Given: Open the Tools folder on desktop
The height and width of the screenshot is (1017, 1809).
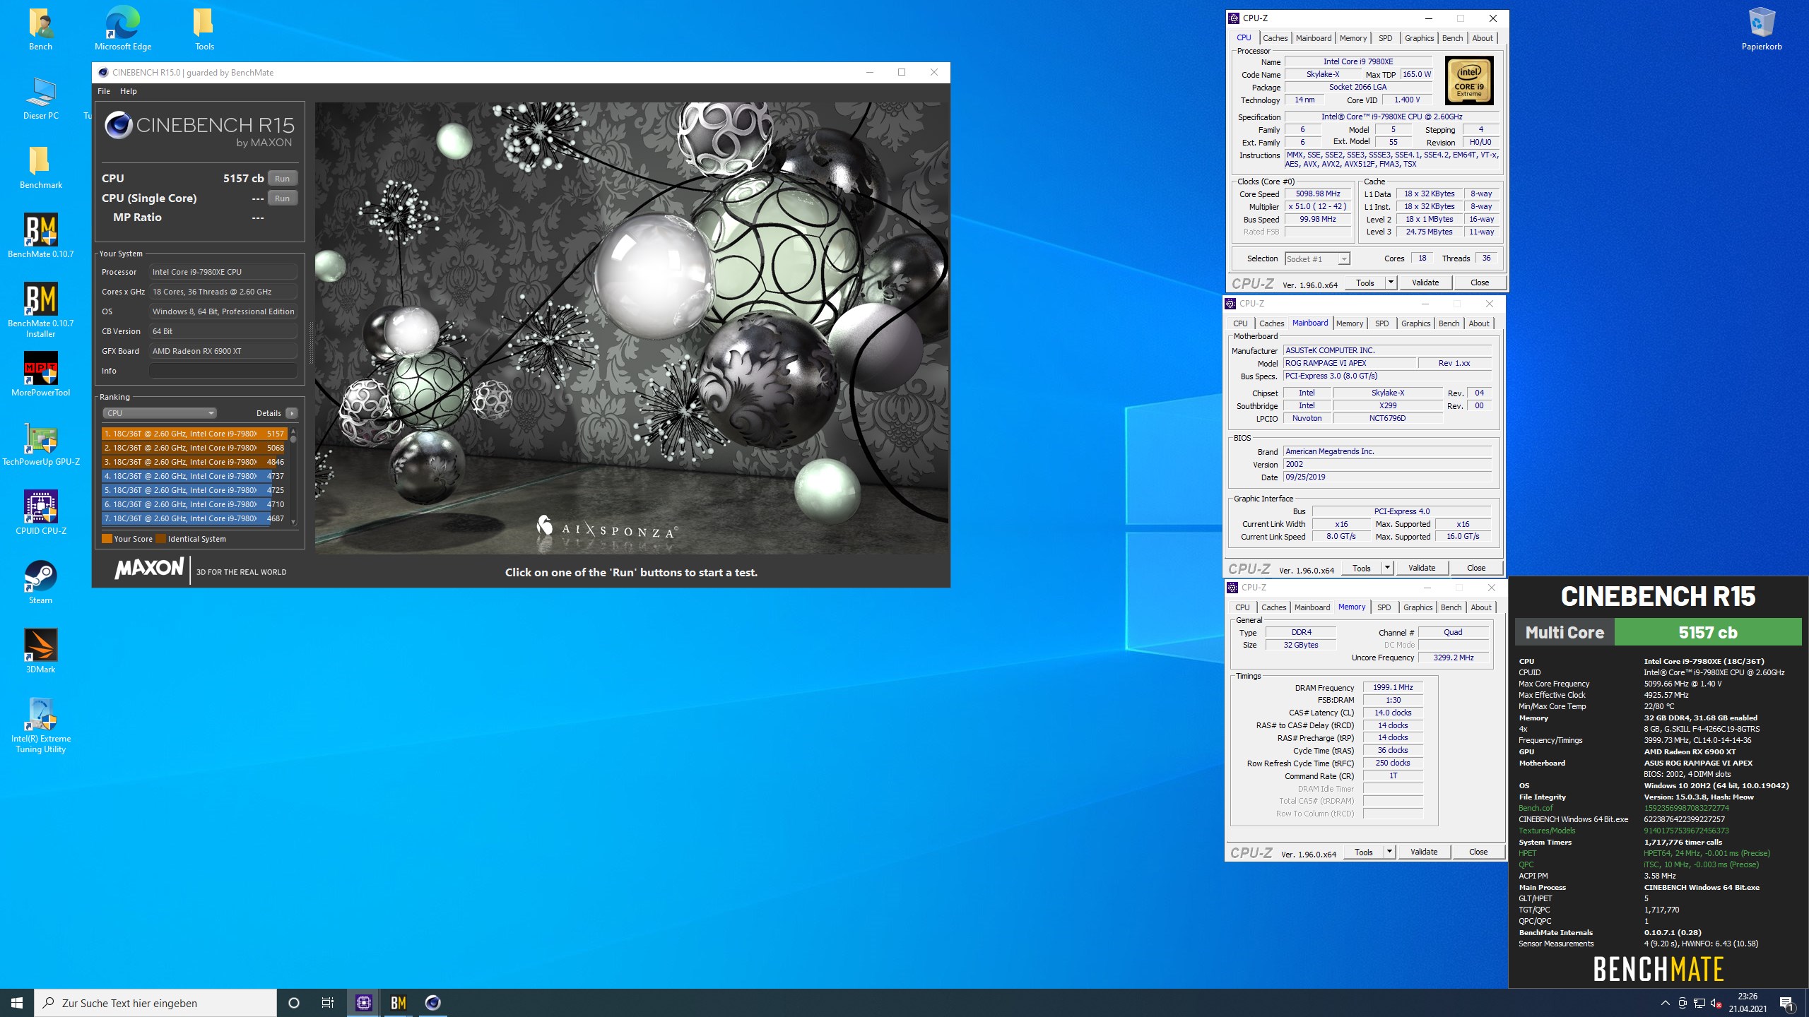Looking at the screenshot, I should pos(204,30).
